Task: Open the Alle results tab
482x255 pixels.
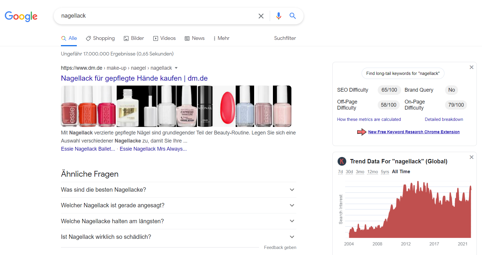Action: coord(69,38)
